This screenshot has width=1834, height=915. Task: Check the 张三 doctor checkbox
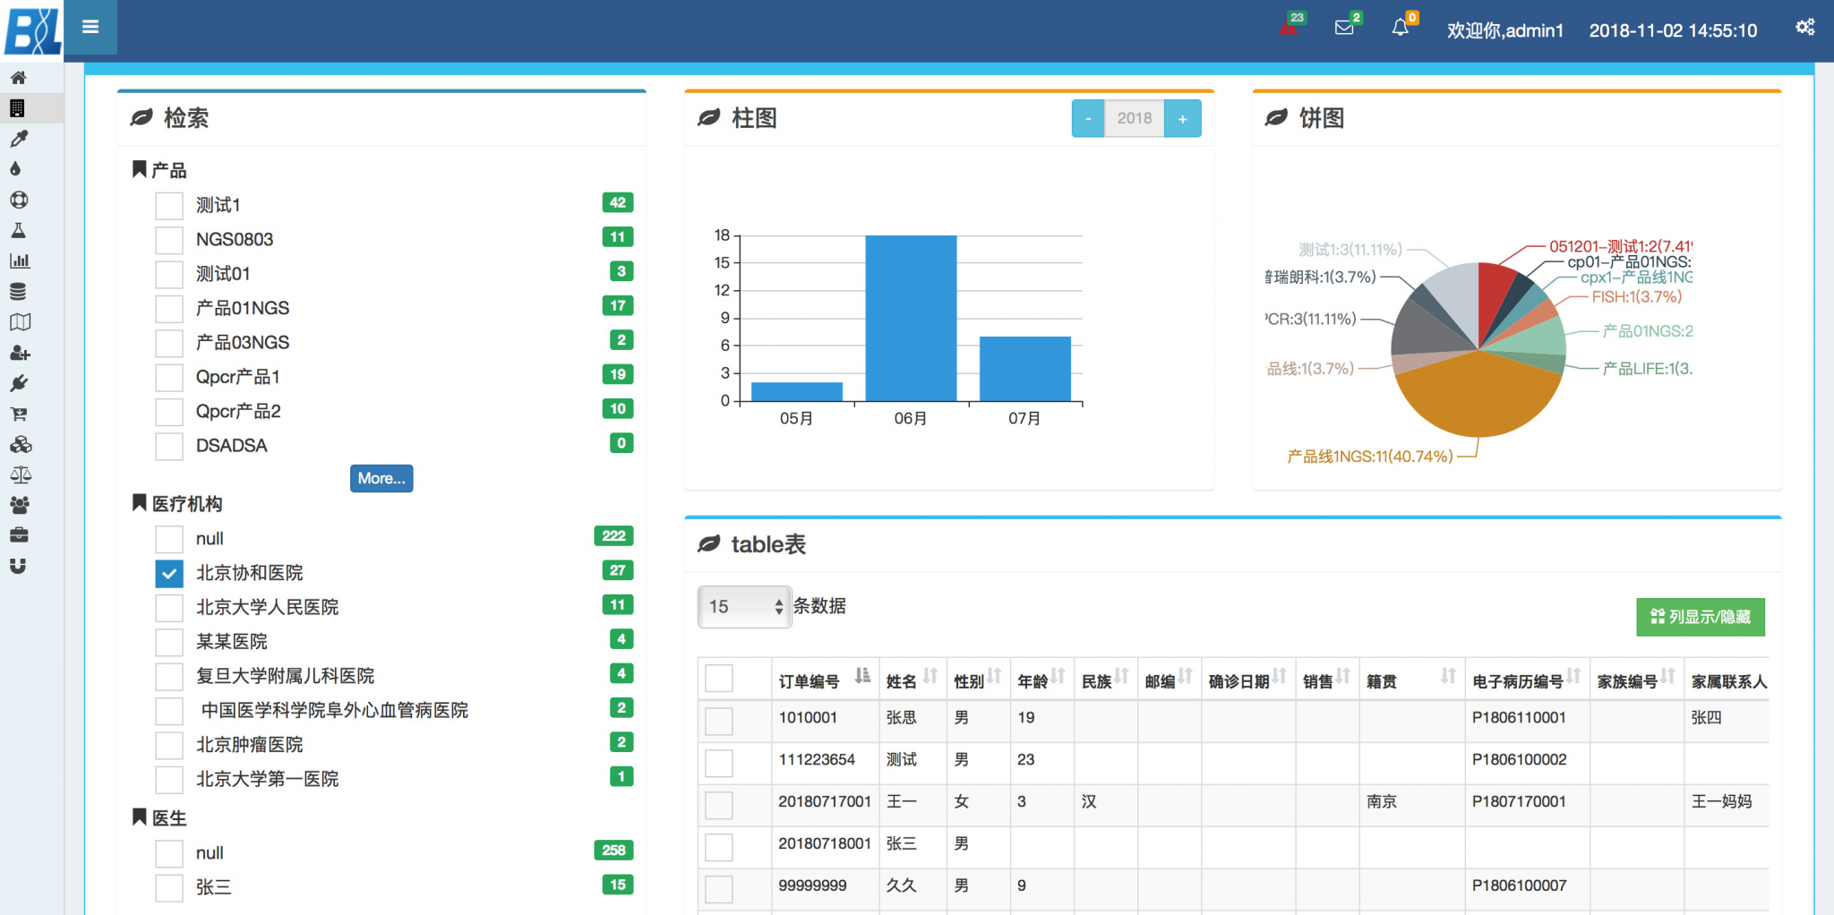point(169,887)
